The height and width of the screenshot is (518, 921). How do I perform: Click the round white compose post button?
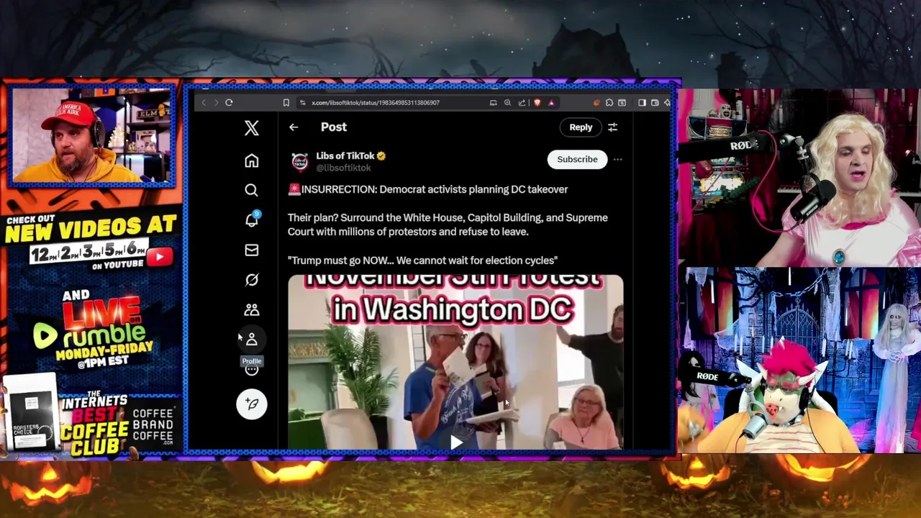click(x=252, y=404)
